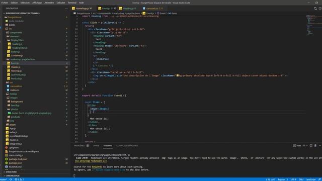Expand the heroTop folder
The width and height of the screenshot is (322, 181).
15,105
